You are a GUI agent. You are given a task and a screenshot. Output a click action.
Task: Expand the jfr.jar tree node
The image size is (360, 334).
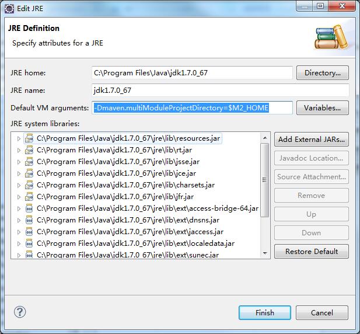point(19,197)
